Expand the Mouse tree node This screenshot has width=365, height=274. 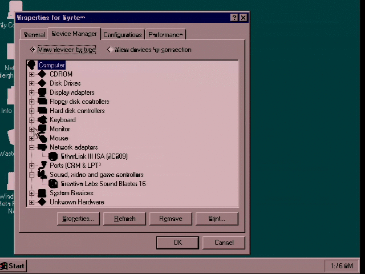[32, 138]
